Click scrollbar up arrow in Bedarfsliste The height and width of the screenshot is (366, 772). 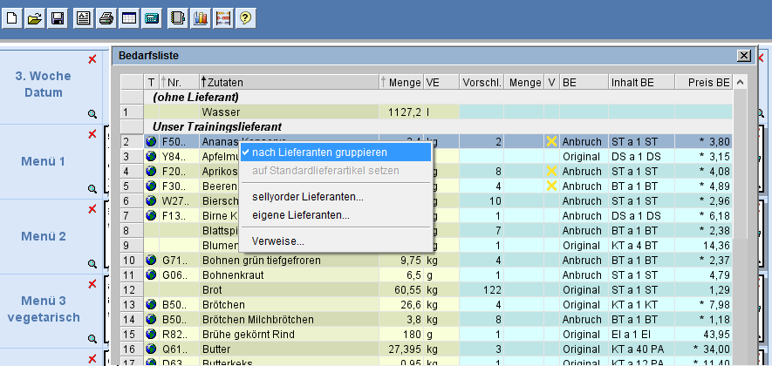coord(741,83)
